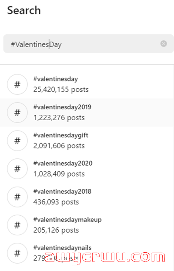Click the 1,223,276 posts count text
Screen dimensions: 174x271
tap(59, 118)
